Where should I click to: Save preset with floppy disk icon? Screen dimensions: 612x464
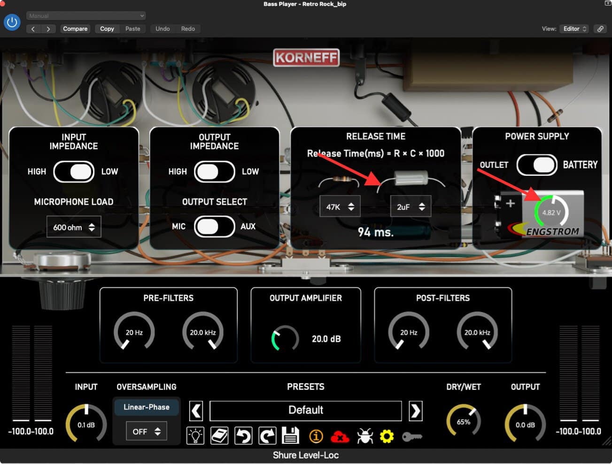(x=290, y=436)
